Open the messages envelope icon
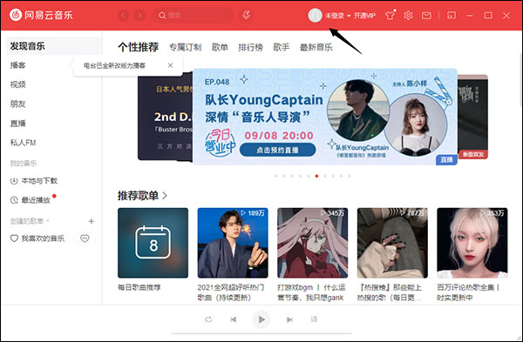 [426, 16]
